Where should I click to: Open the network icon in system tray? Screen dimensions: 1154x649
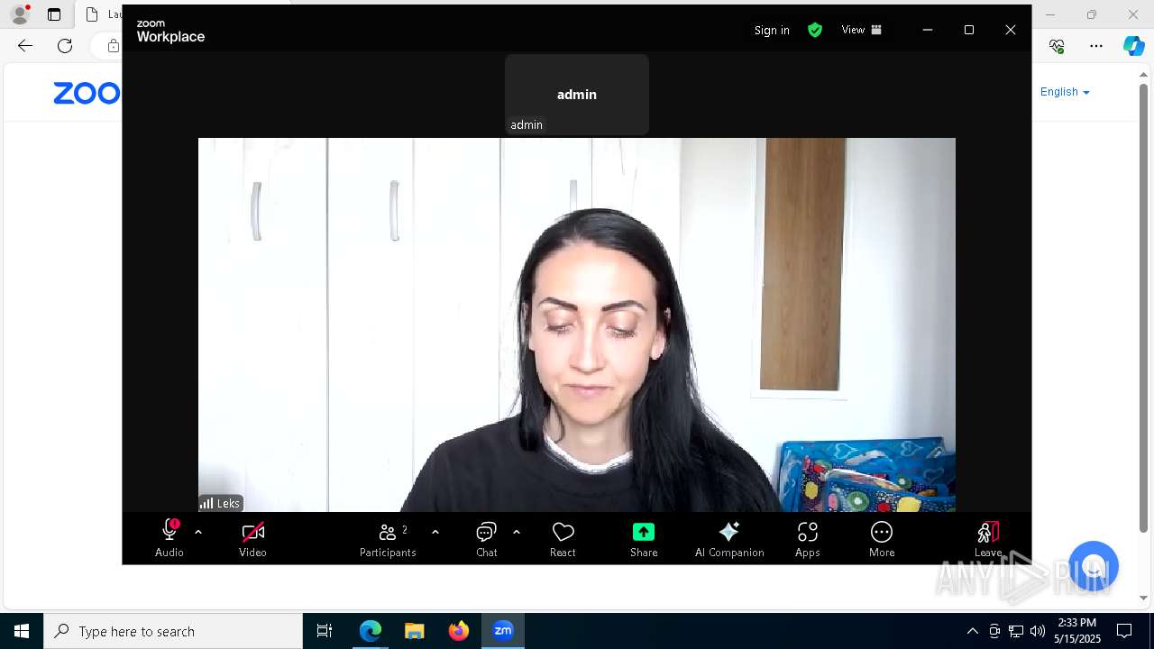pyautogui.click(x=1016, y=631)
